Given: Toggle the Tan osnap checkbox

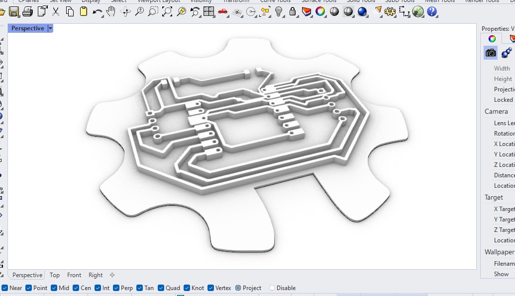Looking at the screenshot, I should point(140,288).
